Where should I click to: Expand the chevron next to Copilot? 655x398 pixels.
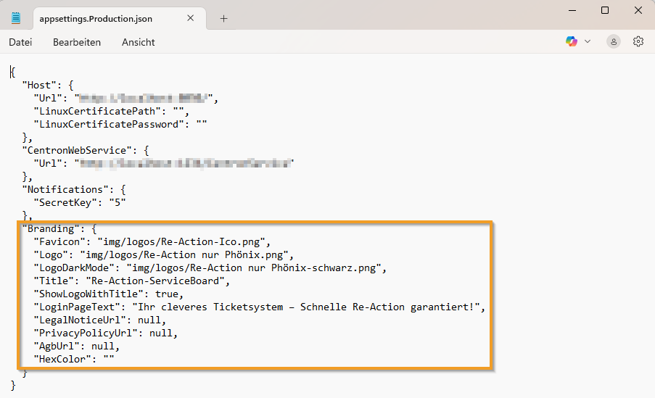[x=588, y=41]
